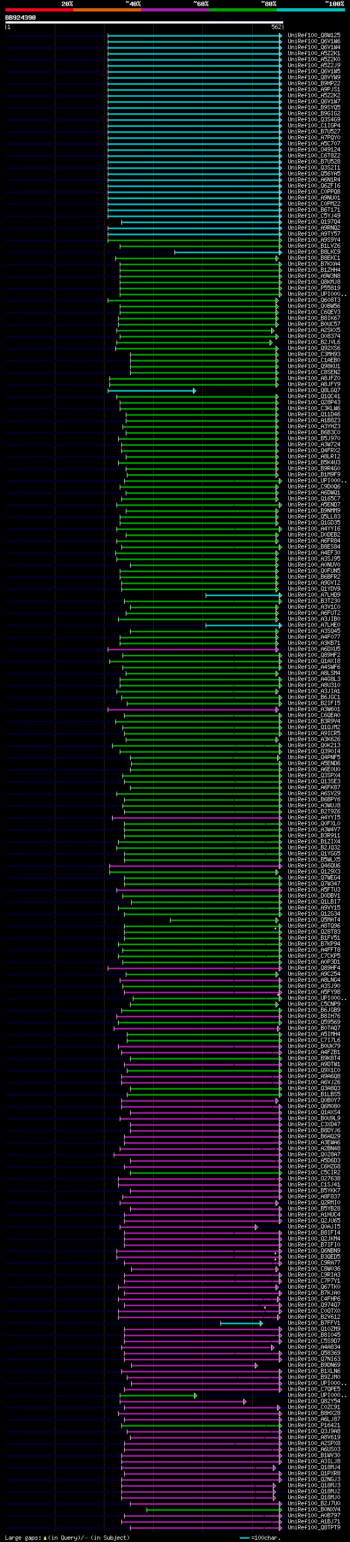The width and height of the screenshot is (350, 1542).
Task: Click the cyan ~100% identity legend swatch
Action: click(x=311, y=10)
